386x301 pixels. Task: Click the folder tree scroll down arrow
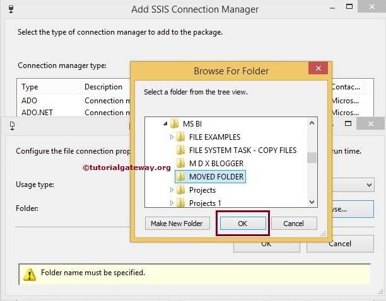coord(312,202)
